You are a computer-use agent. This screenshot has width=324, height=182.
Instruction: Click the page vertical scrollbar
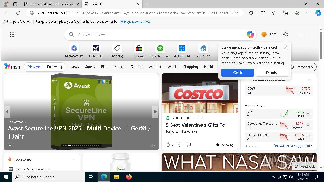(321, 45)
